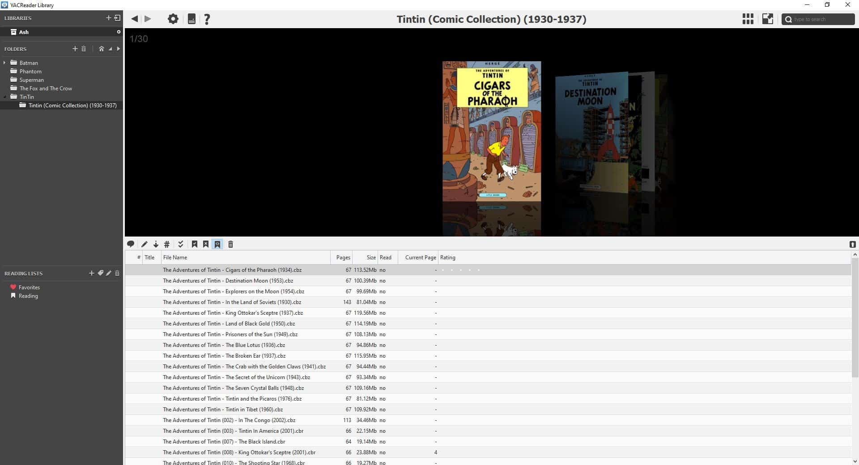Viewport: 859px width, 465px height.
Task: Delete reading list with trash icon
Action: click(x=117, y=273)
